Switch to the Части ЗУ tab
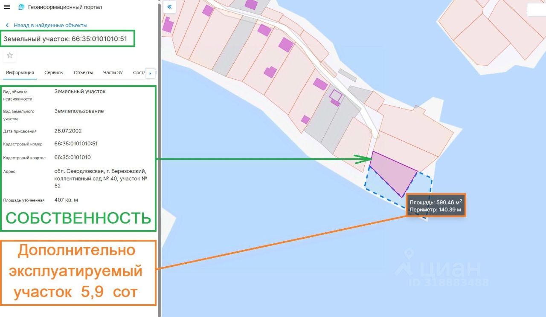This screenshot has width=546, height=317. [x=113, y=72]
